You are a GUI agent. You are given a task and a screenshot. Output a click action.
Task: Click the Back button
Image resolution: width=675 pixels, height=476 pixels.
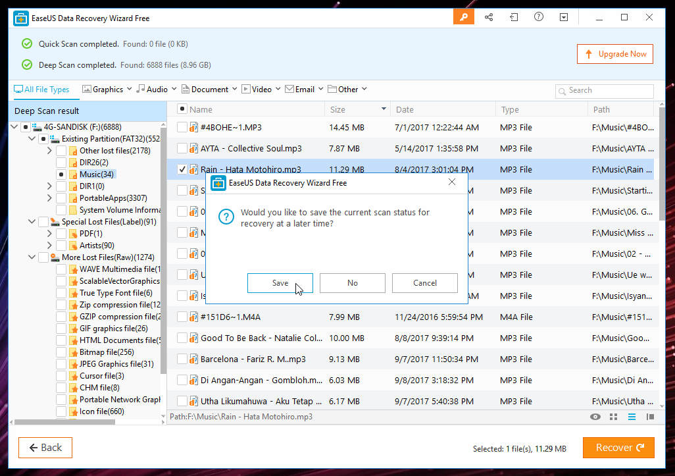[x=45, y=448]
